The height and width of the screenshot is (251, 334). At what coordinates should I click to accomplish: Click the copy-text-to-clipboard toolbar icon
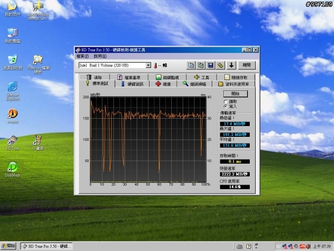(191, 65)
